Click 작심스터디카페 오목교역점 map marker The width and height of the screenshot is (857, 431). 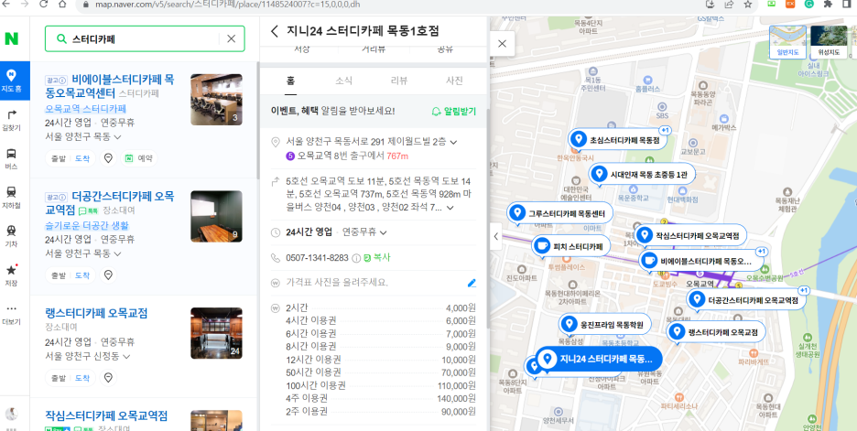pos(690,235)
